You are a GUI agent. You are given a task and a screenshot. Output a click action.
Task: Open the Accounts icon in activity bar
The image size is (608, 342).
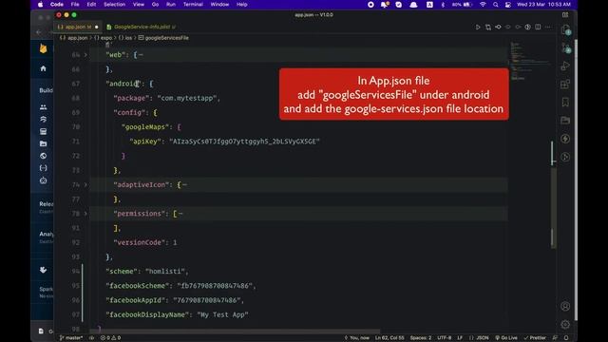coord(565,306)
